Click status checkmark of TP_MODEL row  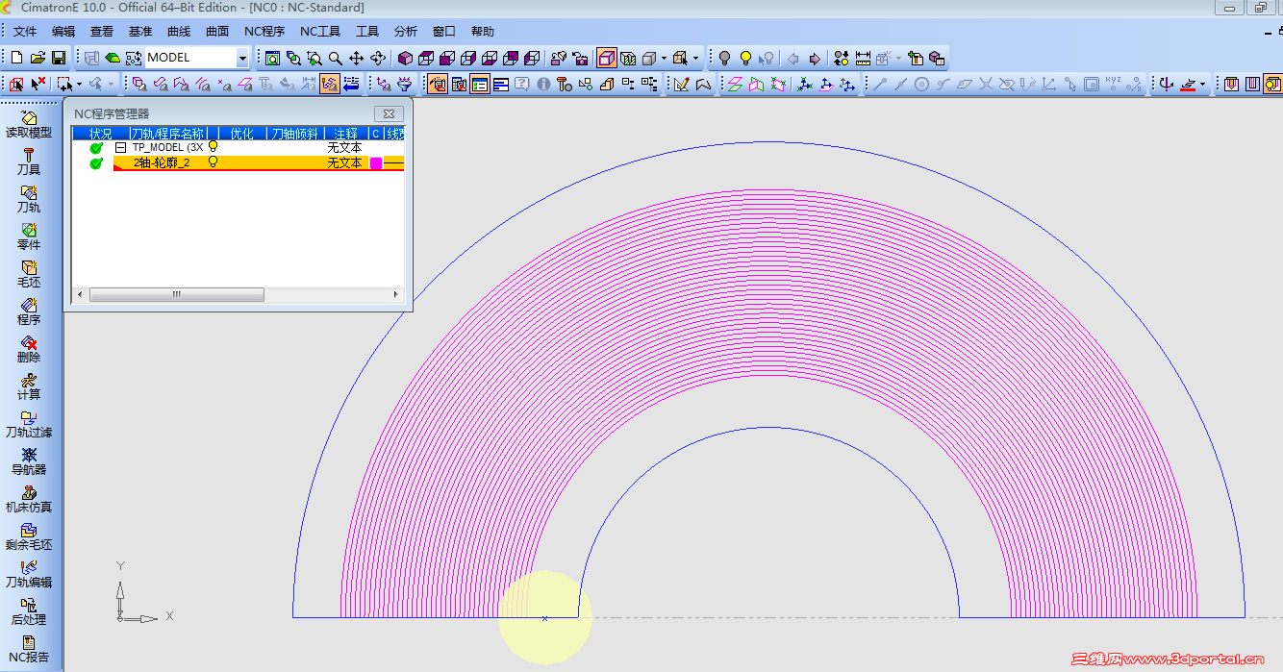click(96, 148)
